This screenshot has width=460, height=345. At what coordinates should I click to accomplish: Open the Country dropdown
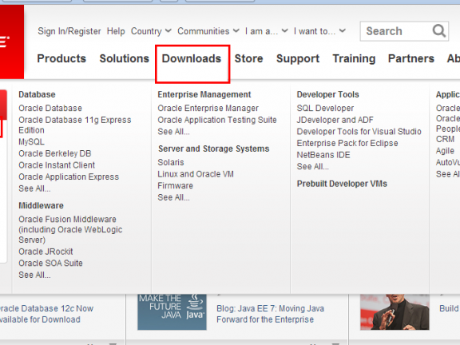[x=151, y=31]
